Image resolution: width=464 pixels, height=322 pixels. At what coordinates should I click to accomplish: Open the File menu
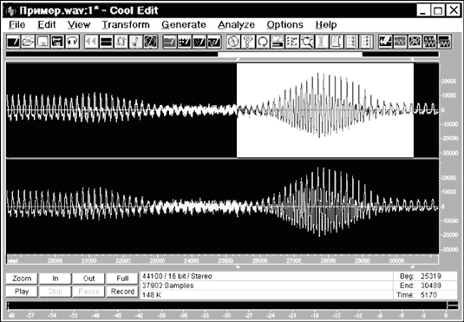coord(16,24)
